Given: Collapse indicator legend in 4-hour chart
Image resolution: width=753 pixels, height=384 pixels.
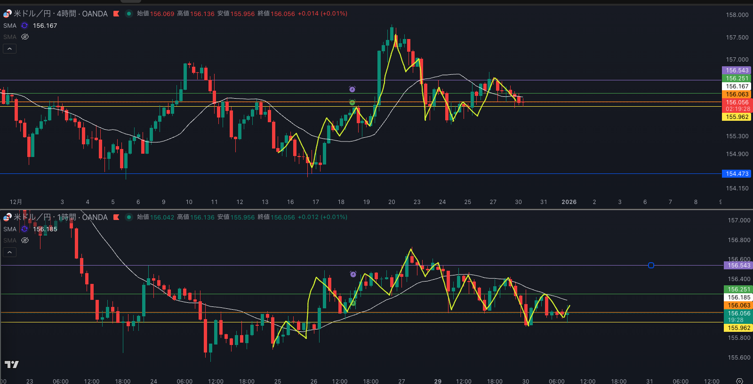Looking at the screenshot, I should 9,48.
